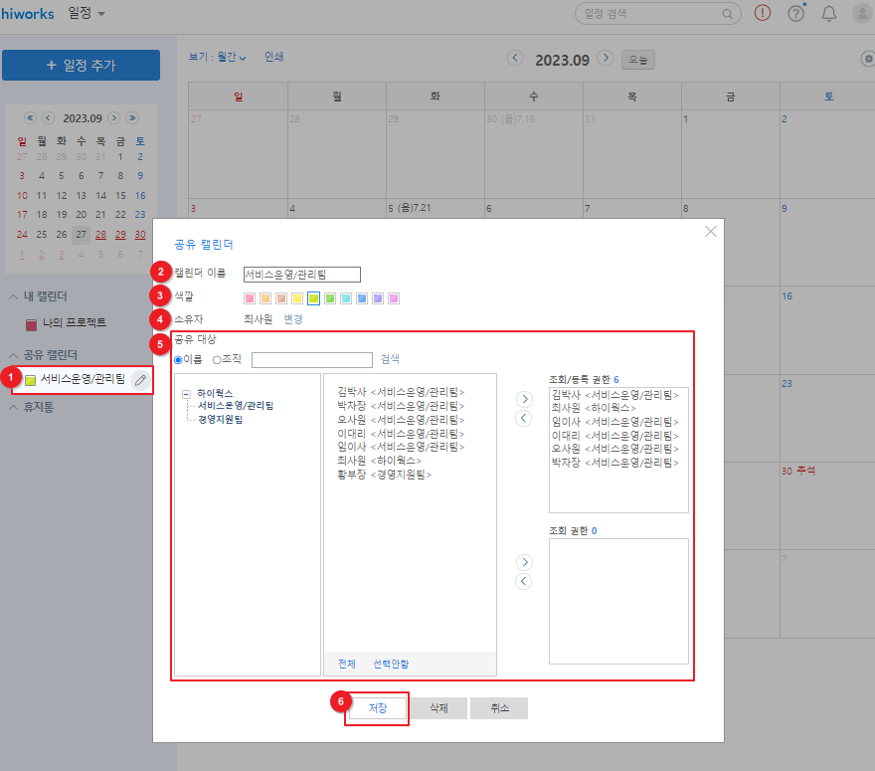
Task: Click the 검색 link next to search field
Action: tap(390, 359)
